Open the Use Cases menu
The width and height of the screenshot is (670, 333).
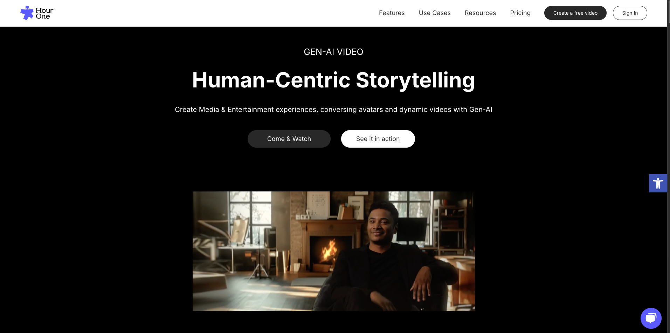coord(435,13)
